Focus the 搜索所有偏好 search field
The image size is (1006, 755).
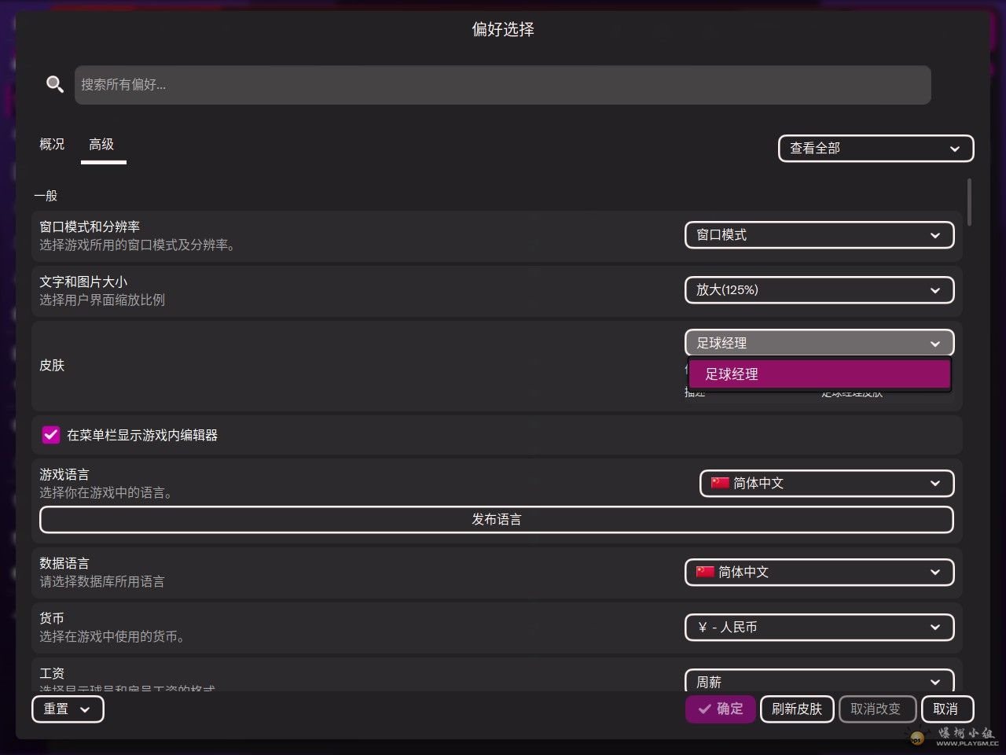[503, 85]
